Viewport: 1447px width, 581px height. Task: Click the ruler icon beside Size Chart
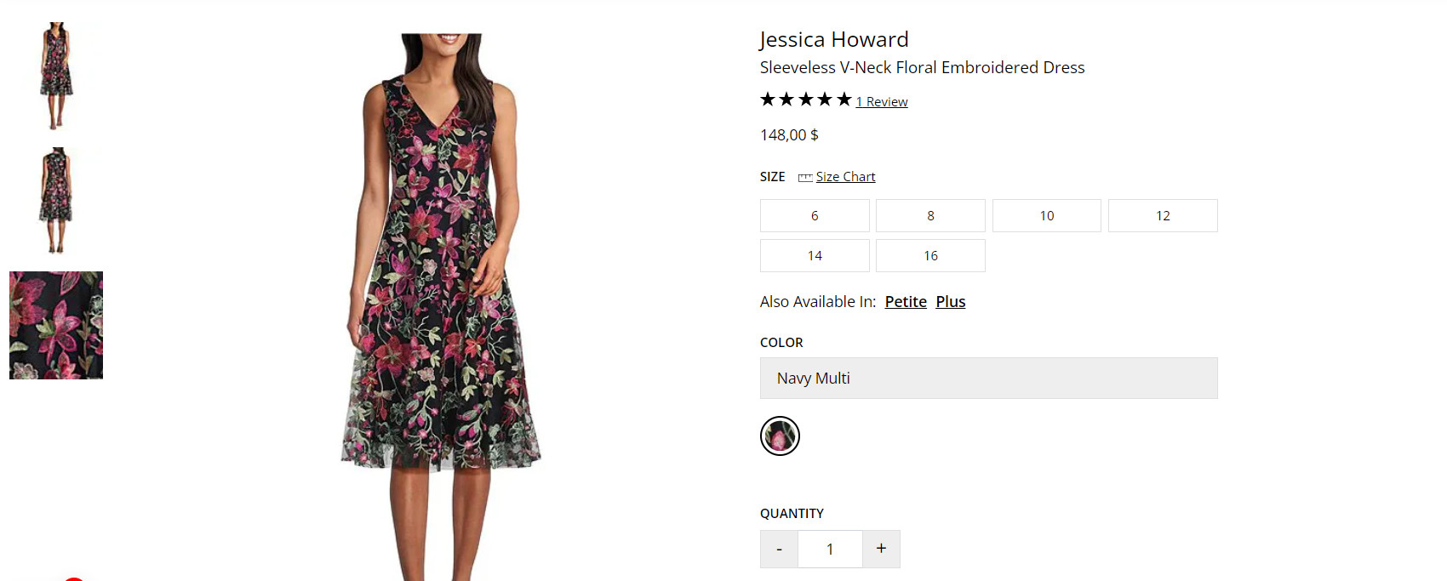point(804,178)
